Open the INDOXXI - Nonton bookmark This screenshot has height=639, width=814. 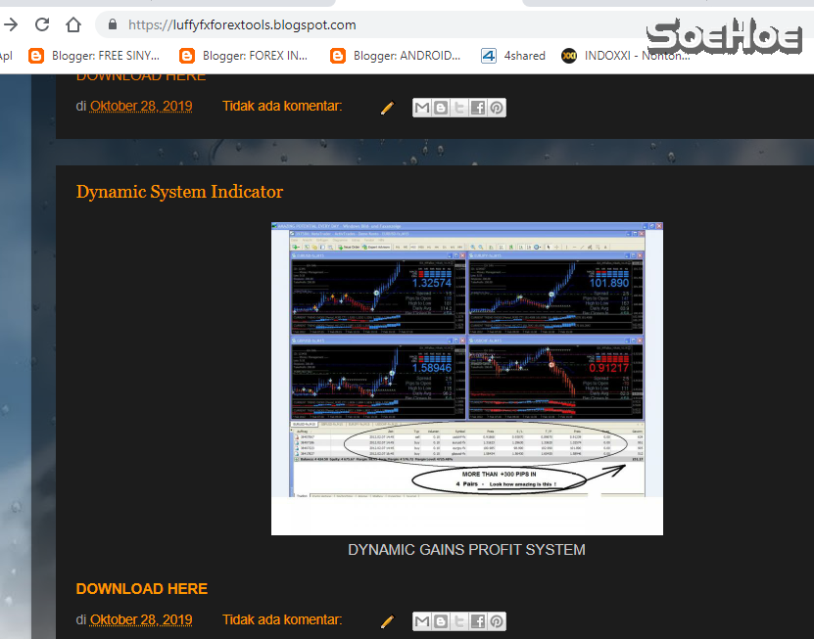627,56
